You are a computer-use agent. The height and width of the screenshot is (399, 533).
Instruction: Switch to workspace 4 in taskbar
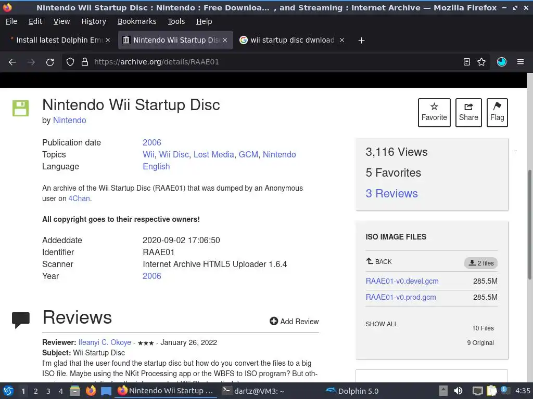pos(61,391)
